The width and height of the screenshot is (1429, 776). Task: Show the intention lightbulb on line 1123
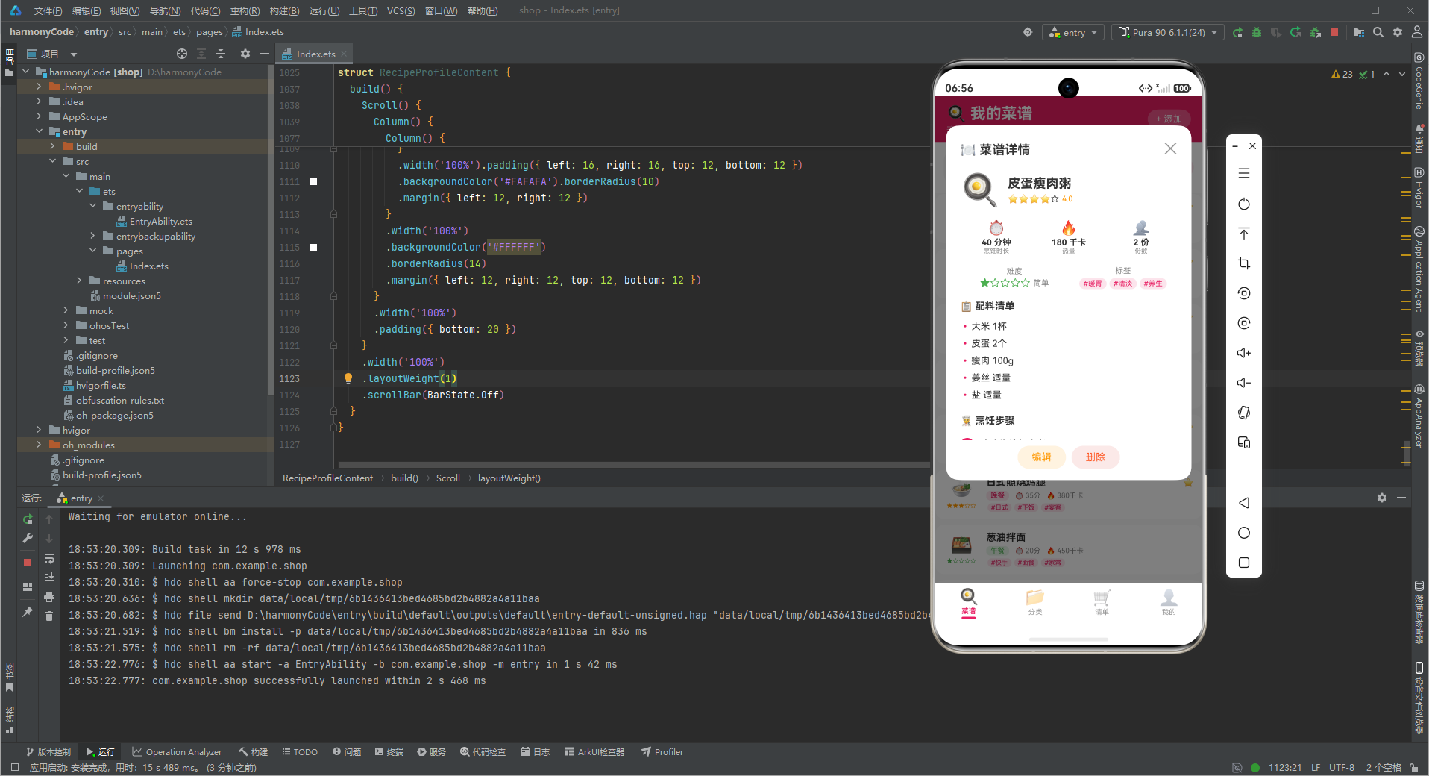(348, 378)
